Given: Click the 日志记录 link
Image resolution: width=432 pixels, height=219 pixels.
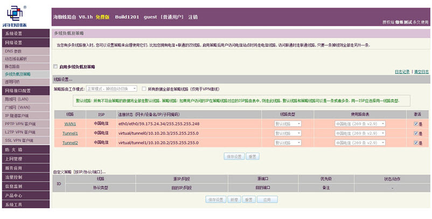Looking at the screenshot, I should coord(402,72).
